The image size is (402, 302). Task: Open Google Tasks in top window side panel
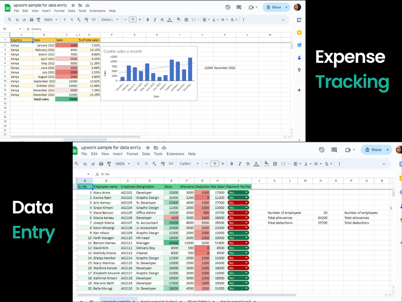pos(299,45)
